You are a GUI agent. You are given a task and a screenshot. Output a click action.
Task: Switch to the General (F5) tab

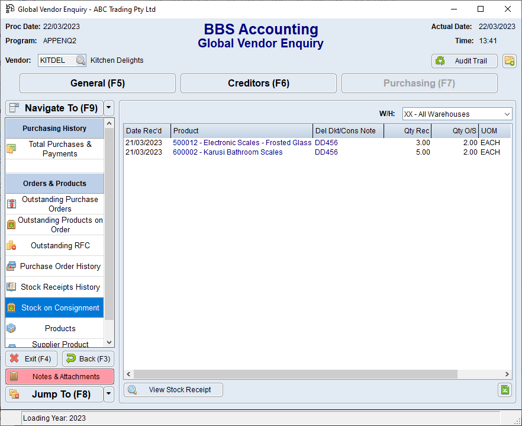click(x=98, y=84)
